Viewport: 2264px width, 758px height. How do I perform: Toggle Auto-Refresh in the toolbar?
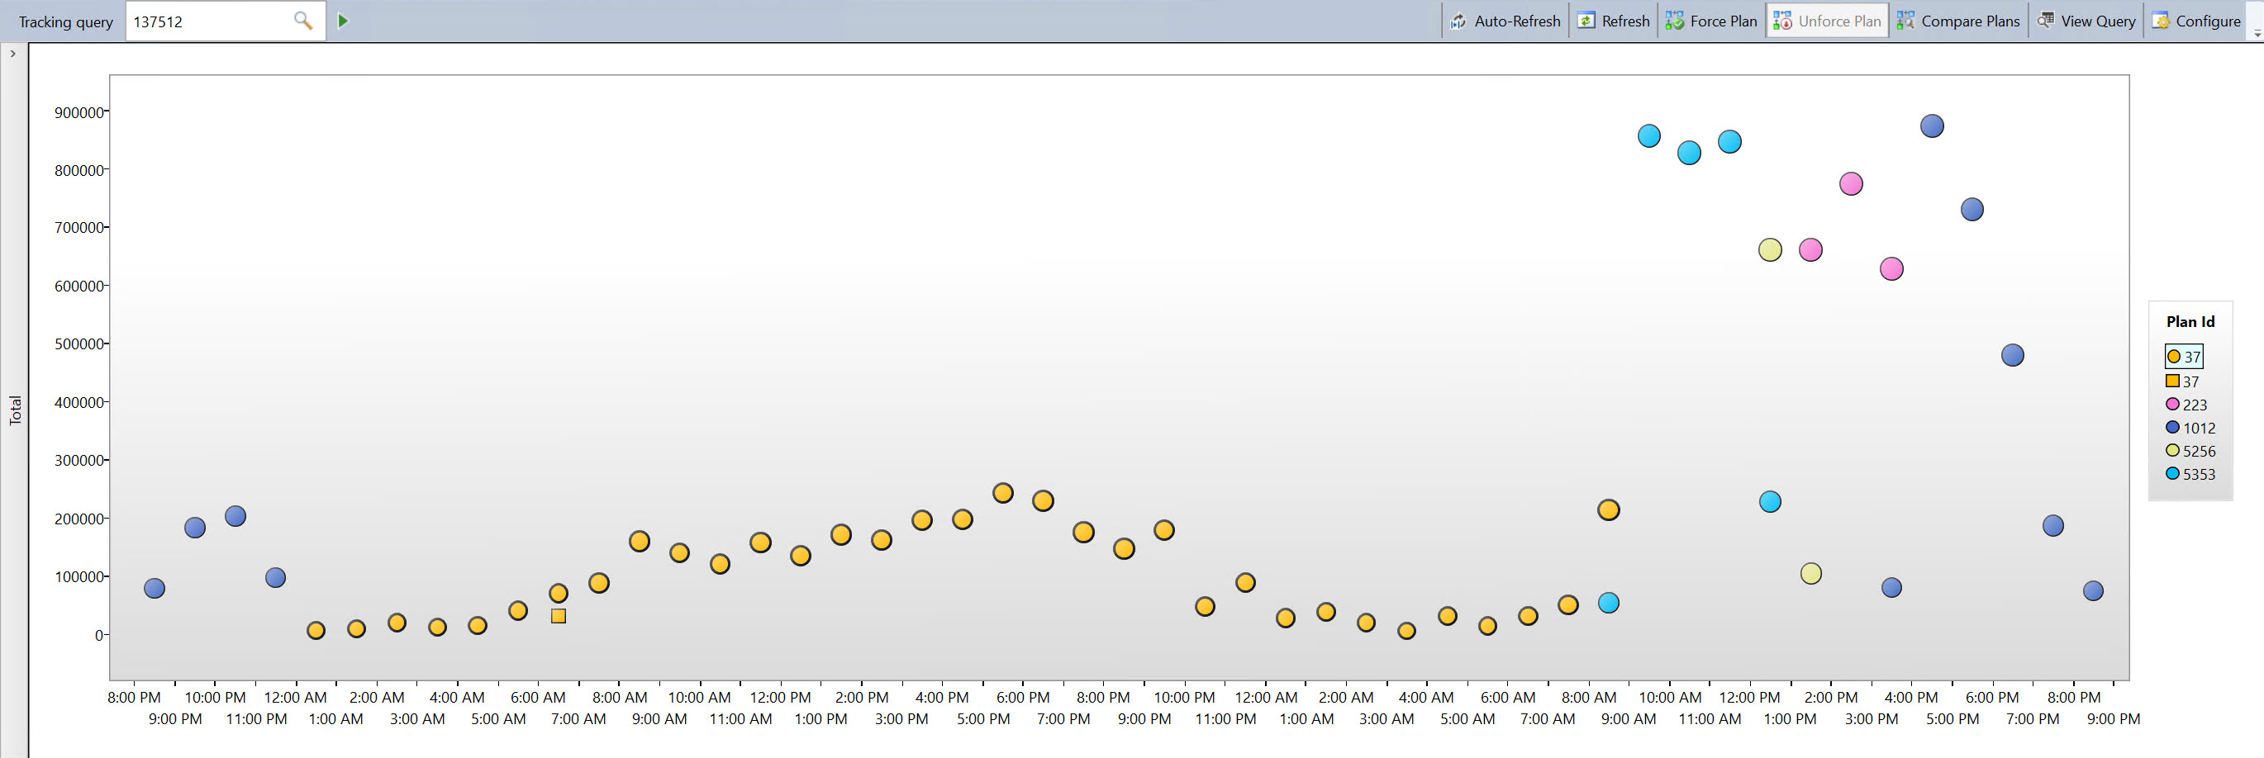(1505, 21)
